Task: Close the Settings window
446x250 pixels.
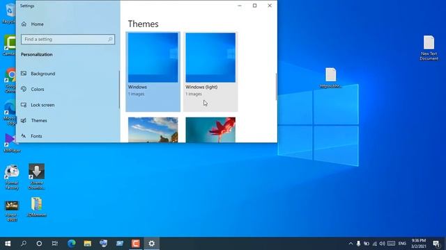Action: 270,6
